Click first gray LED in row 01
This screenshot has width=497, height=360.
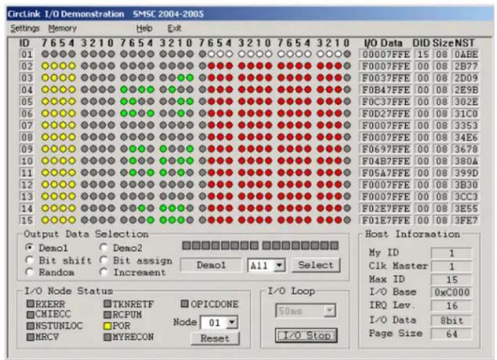click(45, 54)
